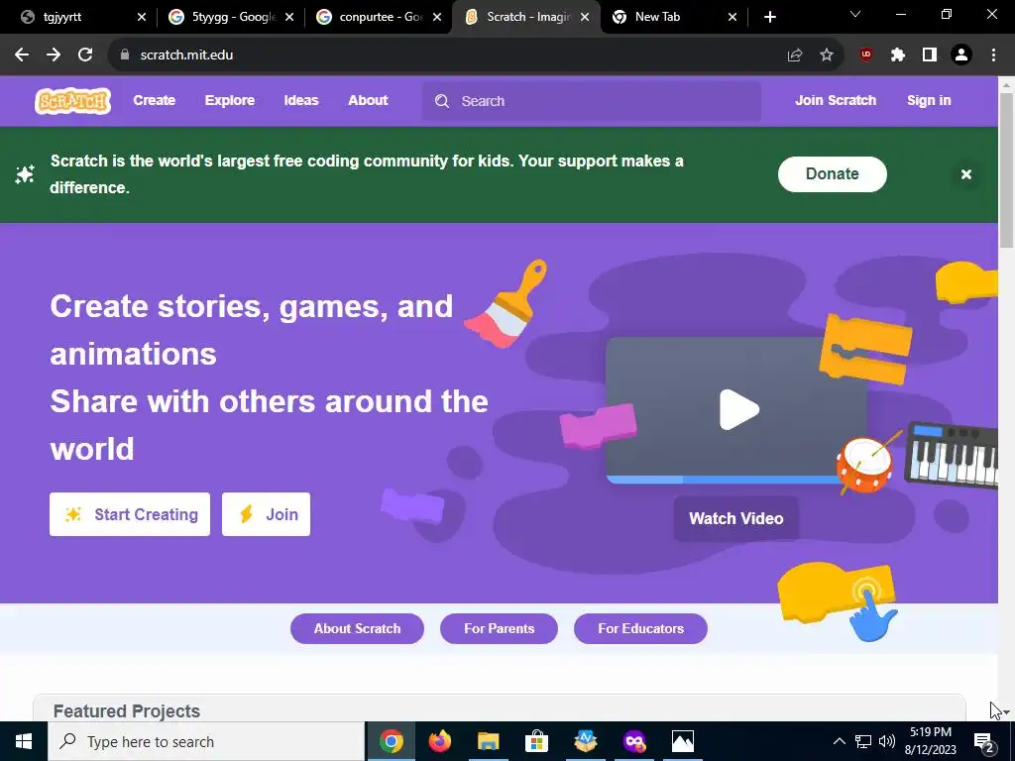Open the About page link
The image size is (1015, 761).
point(368,100)
